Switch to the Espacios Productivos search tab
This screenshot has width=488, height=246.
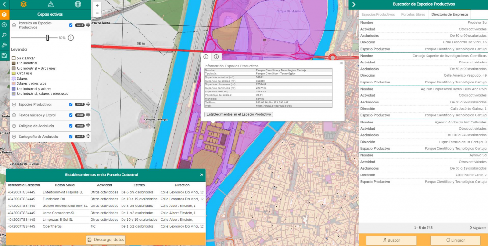[x=378, y=14]
